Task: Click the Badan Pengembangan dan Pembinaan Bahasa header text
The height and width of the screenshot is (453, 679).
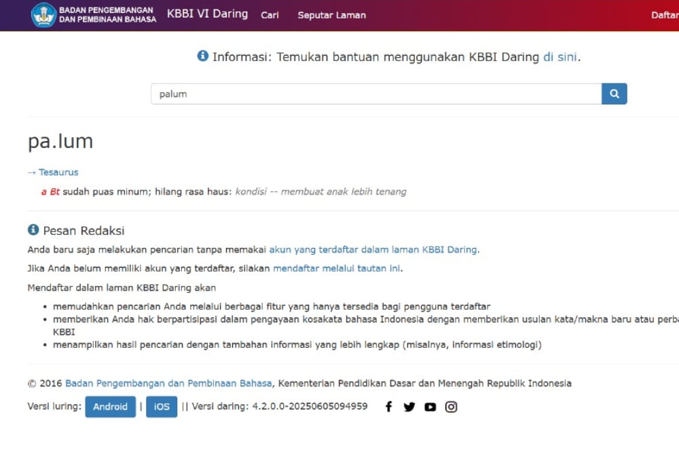Action: coord(107,15)
